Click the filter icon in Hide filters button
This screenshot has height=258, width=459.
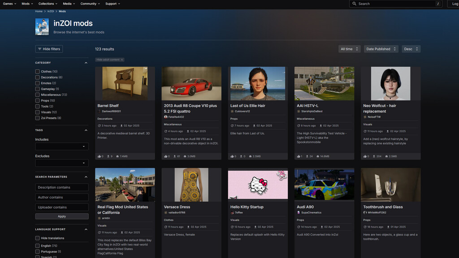[x=40, y=49]
